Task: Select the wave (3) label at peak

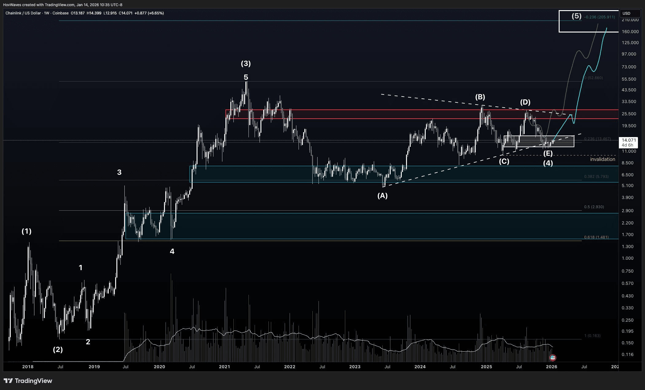Action: click(x=245, y=63)
